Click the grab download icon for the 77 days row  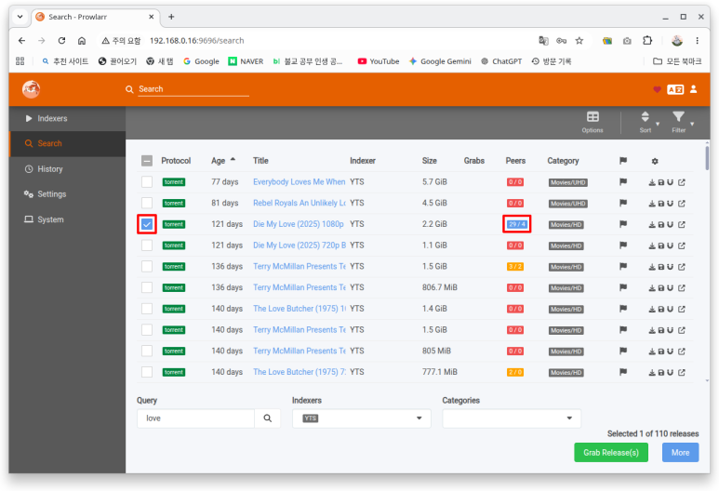coord(652,182)
